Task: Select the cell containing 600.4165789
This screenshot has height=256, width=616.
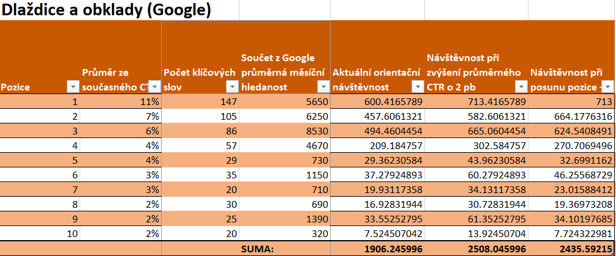Action: (377, 101)
